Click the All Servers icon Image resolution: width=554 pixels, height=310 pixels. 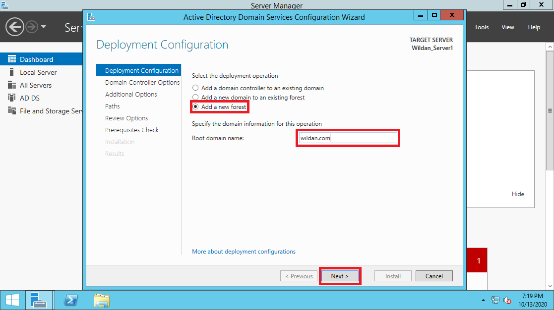coord(12,85)
